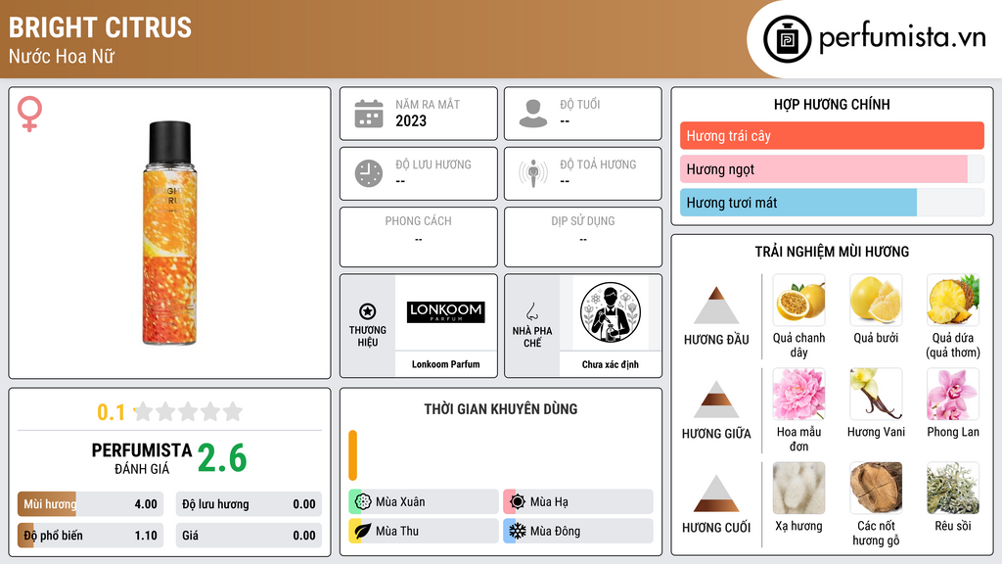Click the green 2.6 Perfumista score
The height and width of the screenshot is (564, 1002).
click(x=222, y=458)
